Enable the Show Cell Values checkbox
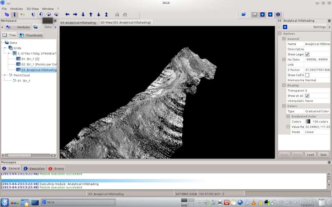Screen dimensions: 332x207 [307, 75]
